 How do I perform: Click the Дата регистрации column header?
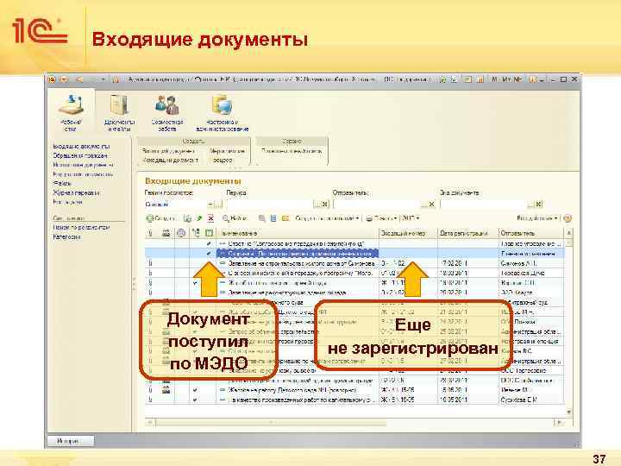(467, 233)
